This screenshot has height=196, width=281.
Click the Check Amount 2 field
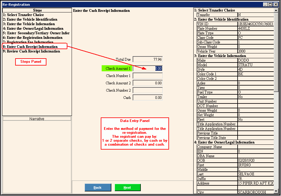[148, 83]
